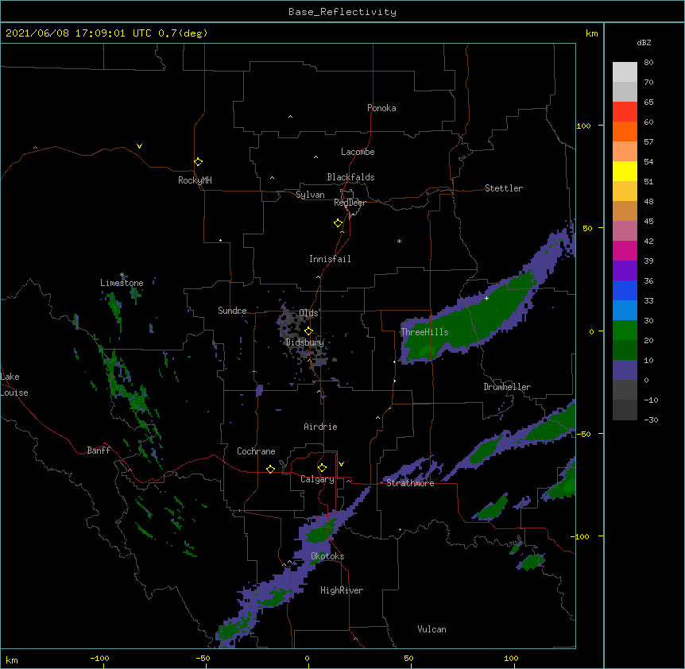This screenshot has height=669, width=685.
Task: Pick the magenta swatch in dBZ legend
Action: 625,250
